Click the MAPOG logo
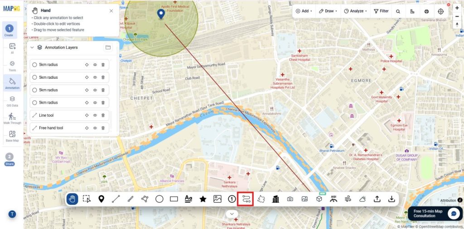 coord(11,8)
